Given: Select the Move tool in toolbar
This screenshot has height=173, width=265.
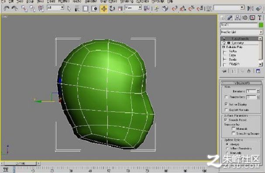Looking at the screenshot, I should (x=104, y=9).
